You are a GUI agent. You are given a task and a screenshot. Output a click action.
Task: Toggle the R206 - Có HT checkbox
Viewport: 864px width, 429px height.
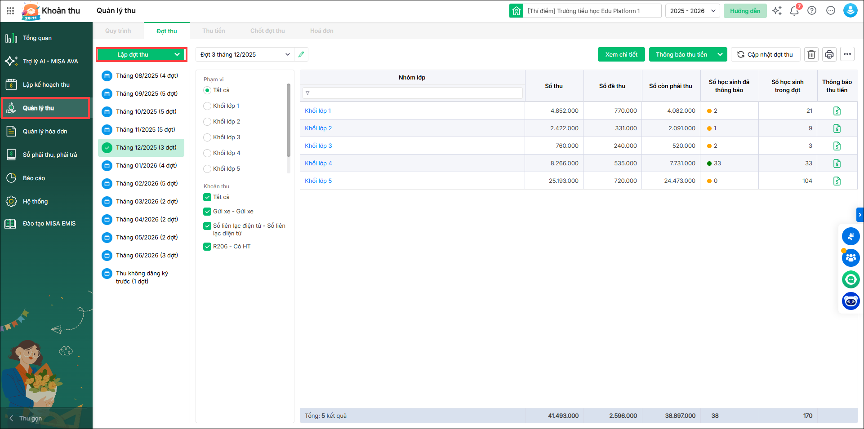[x=207, y=247]
